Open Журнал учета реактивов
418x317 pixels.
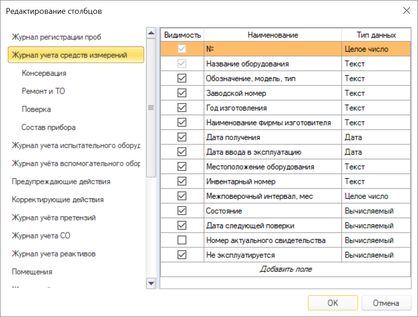click(53, 254)
